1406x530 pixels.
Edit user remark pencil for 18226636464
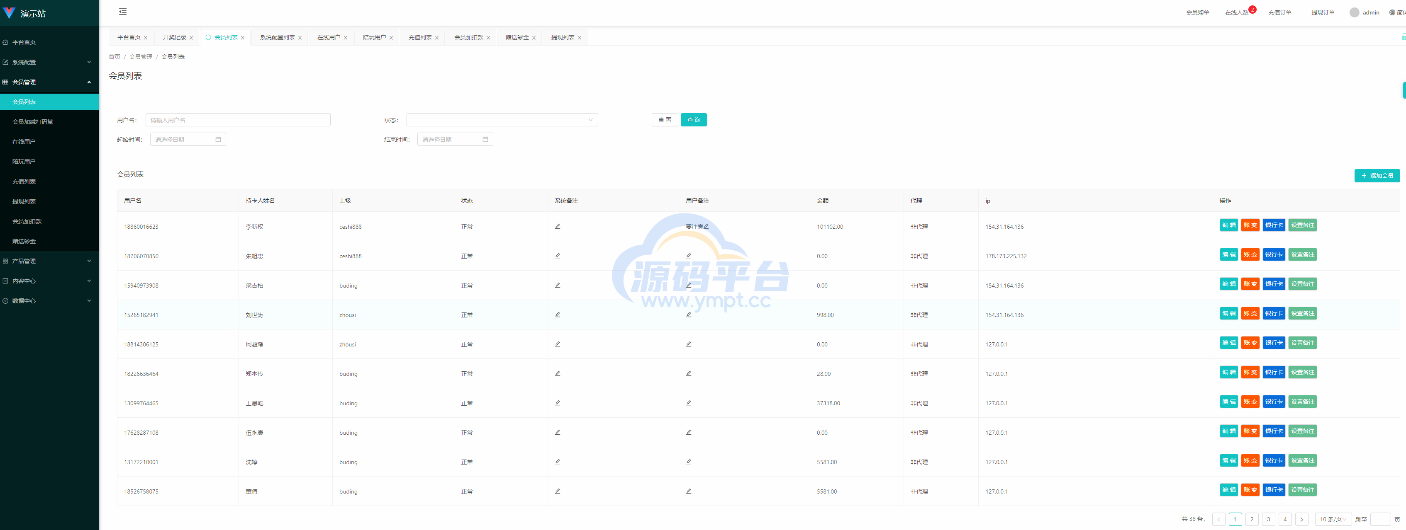click(688, 373)
